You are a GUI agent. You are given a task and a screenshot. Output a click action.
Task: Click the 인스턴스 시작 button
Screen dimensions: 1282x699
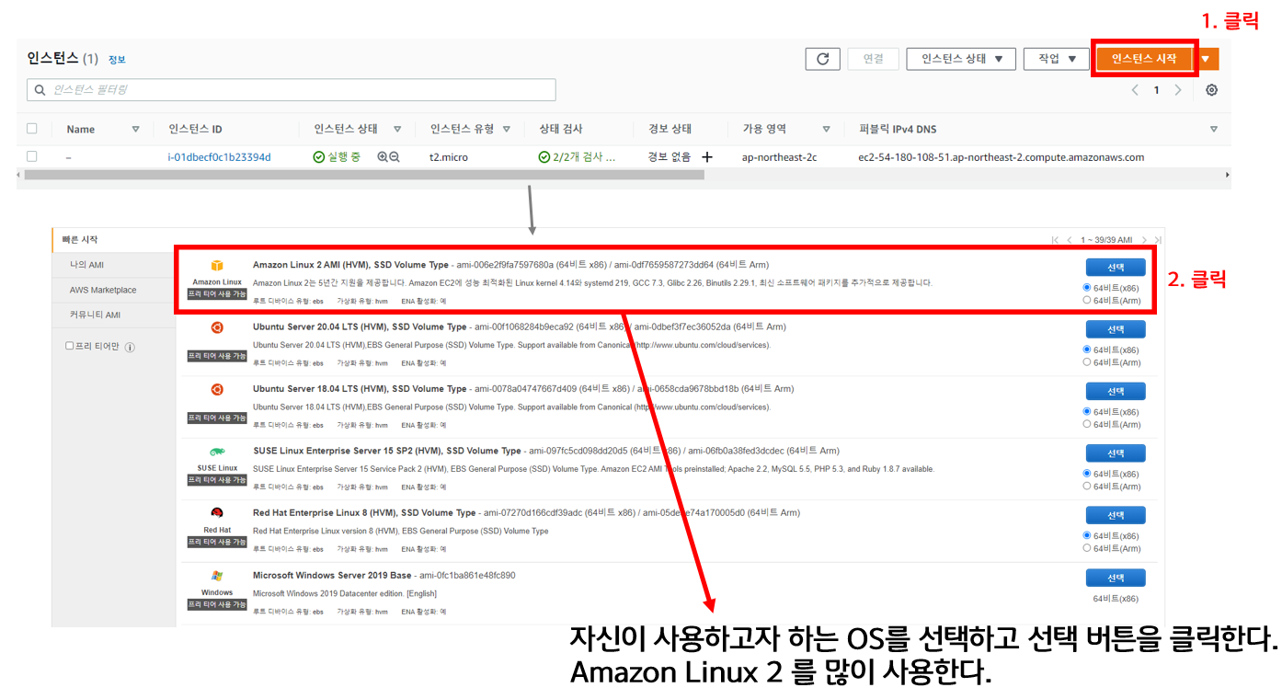(x=1144, y=59)
